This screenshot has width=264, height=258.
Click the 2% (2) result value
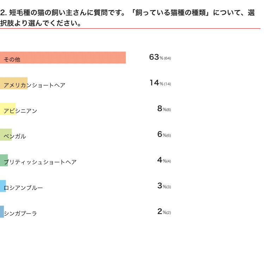click(x=164, y=212)
